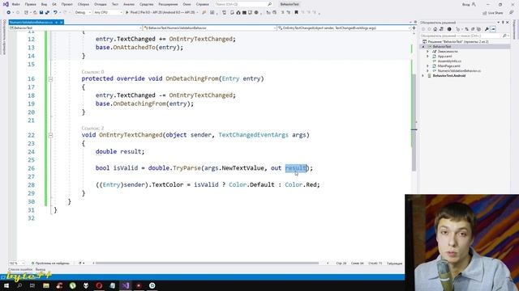
Task: Click the highlighted 'result' word in line 26
Action: (296, 168)
